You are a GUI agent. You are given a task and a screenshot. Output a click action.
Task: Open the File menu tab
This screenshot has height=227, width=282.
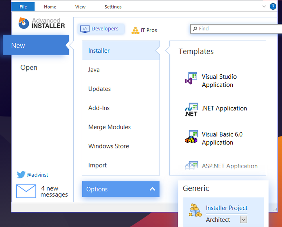point(23,7)
